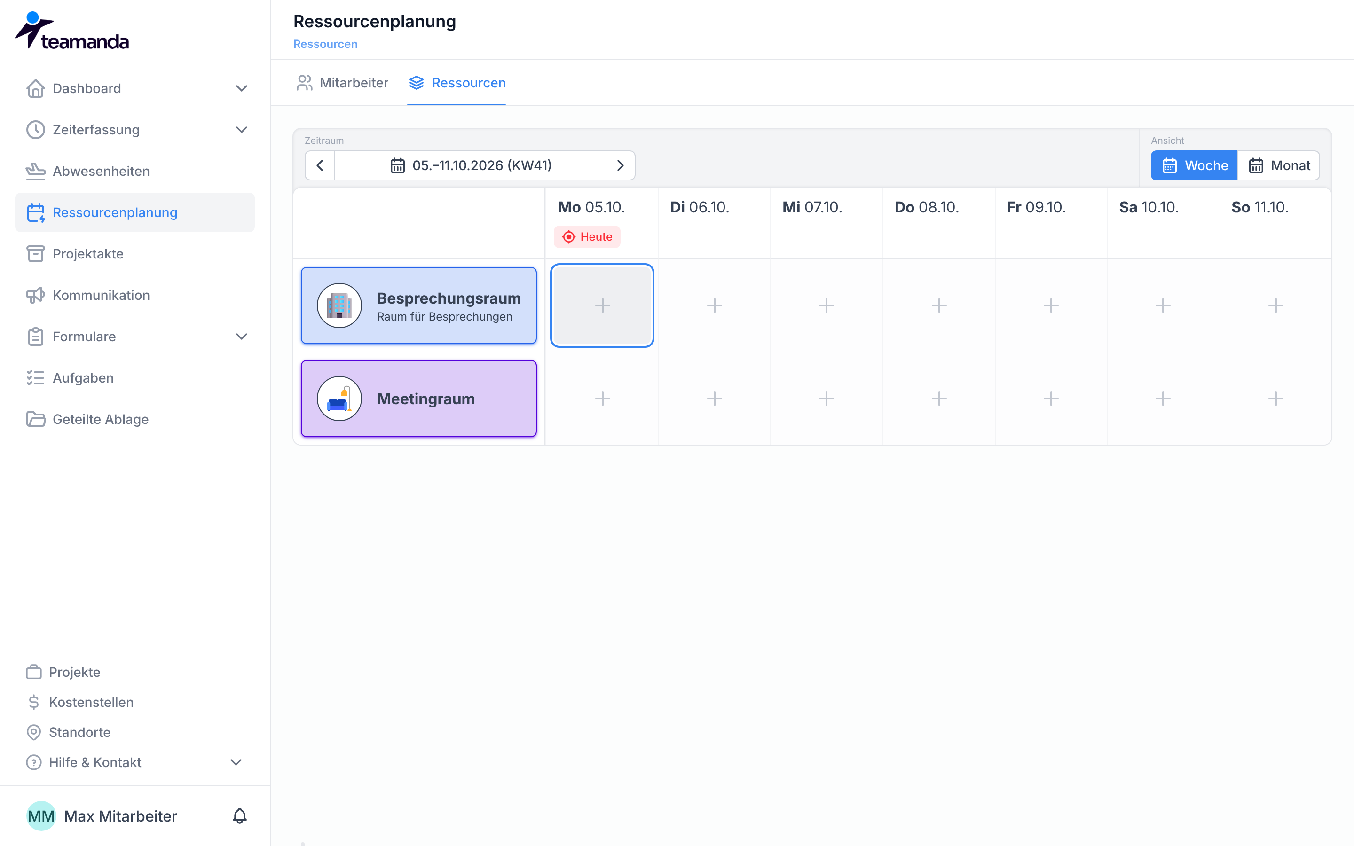
Task: Click the Heute today badge
Action: pyautogui.click(x=587, y=237)
